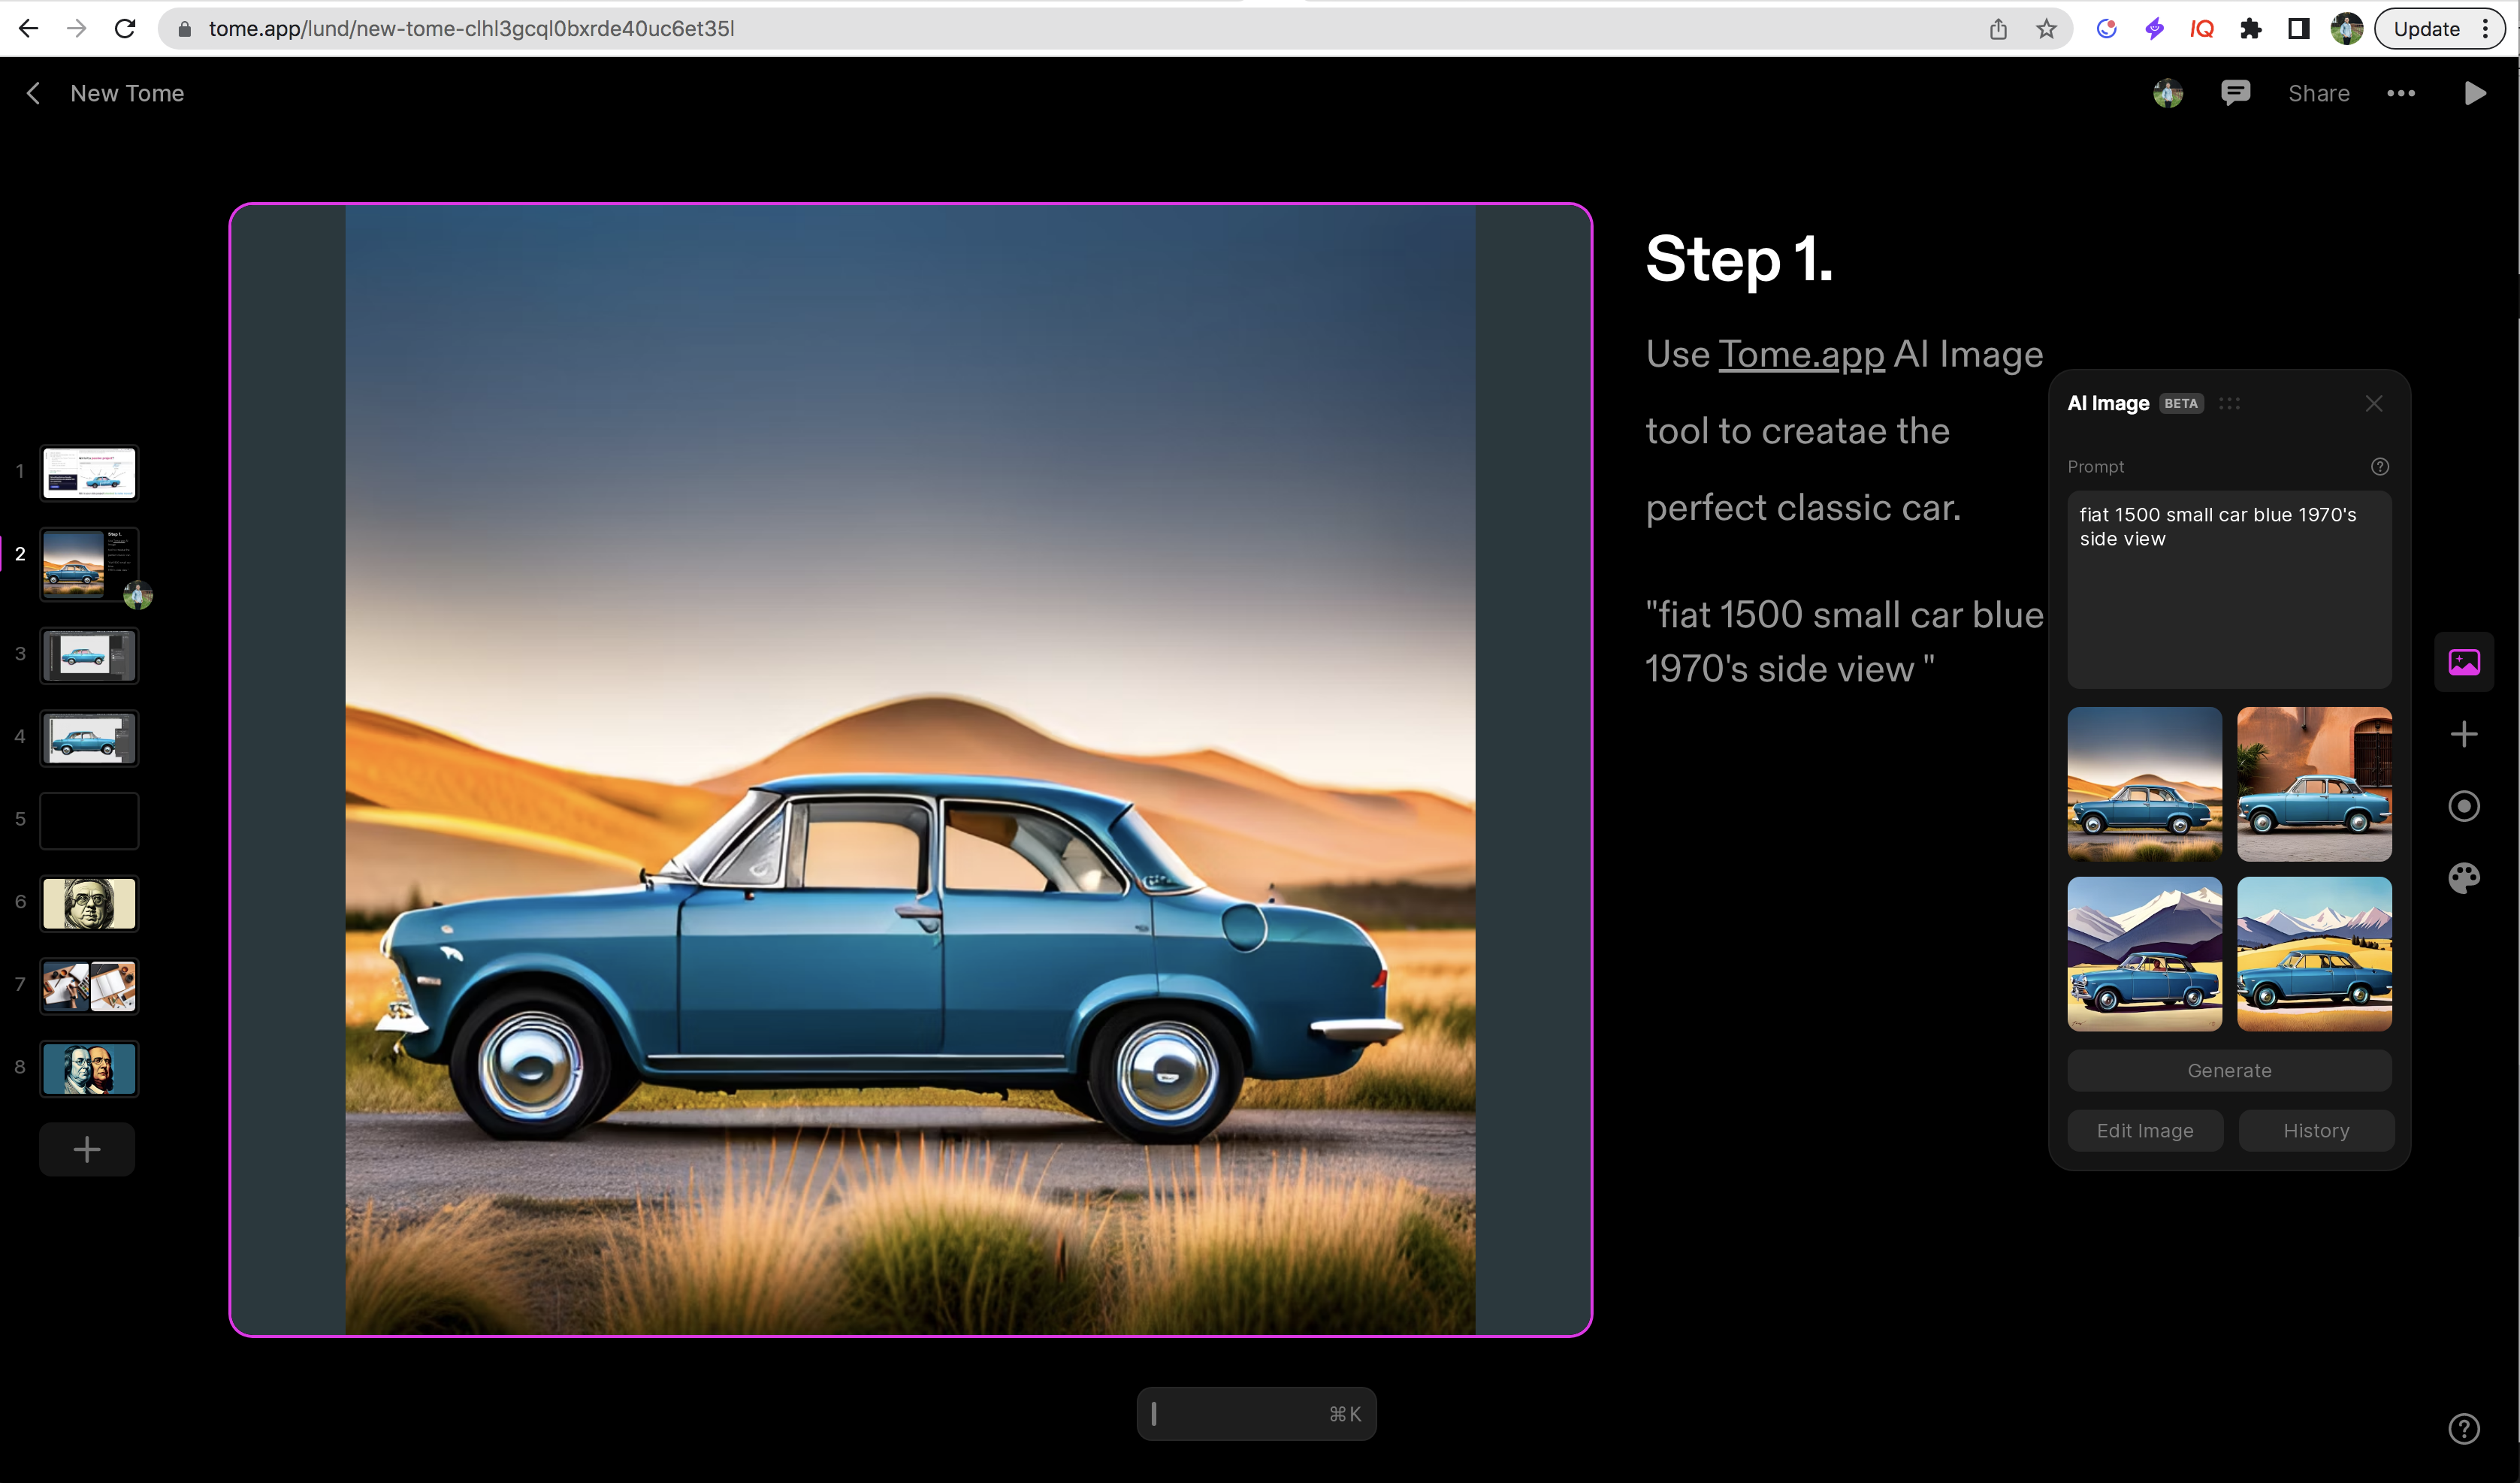Image resolution: width=2520 pixels, height=1483 pixels.
Task: Open the record narration icon
Action: click(x=2463, y=806)
